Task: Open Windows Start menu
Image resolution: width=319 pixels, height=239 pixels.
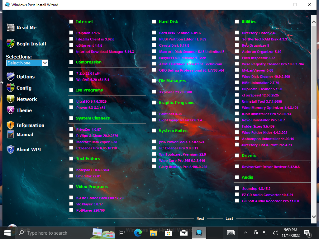Action: [7, 233]
